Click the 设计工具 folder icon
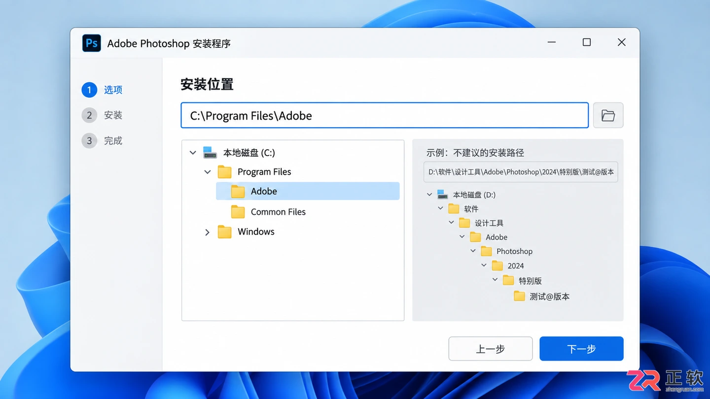The image size is (710, 399). click(464, 223)
